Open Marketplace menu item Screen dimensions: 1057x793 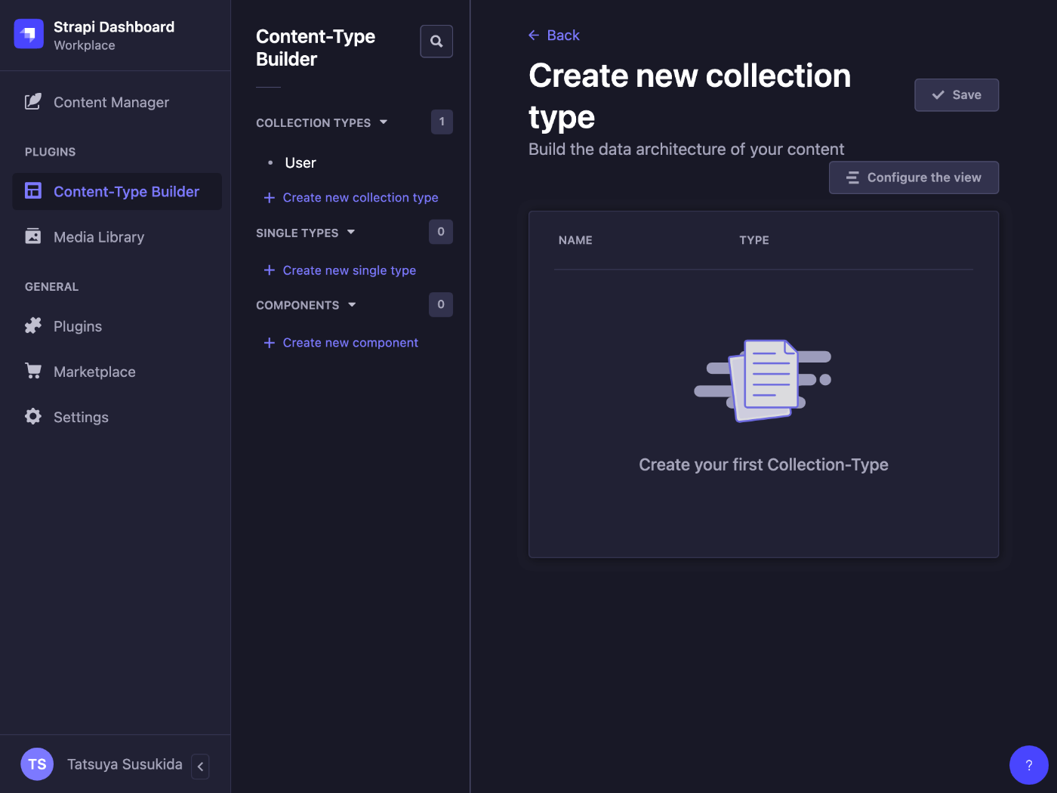(x=117, y=372)
